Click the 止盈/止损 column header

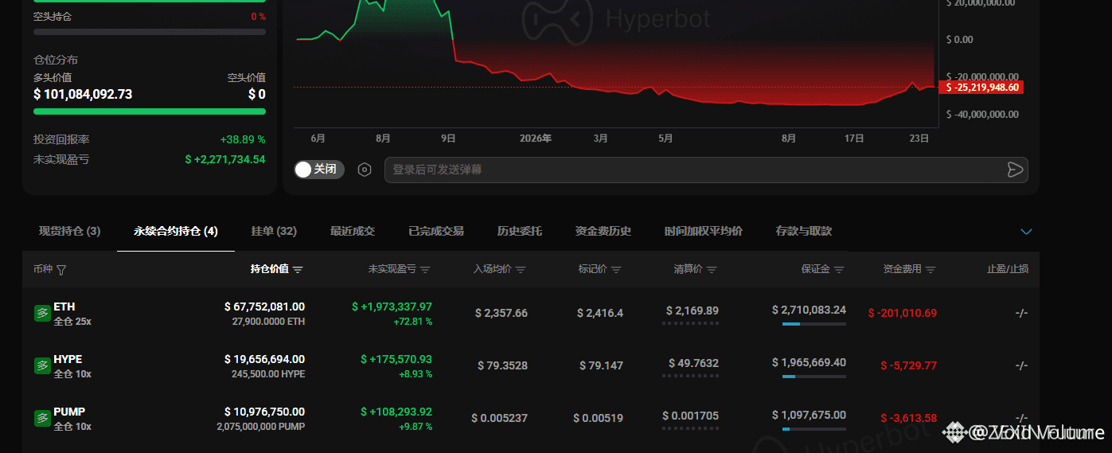click(x=1008, y=269)
